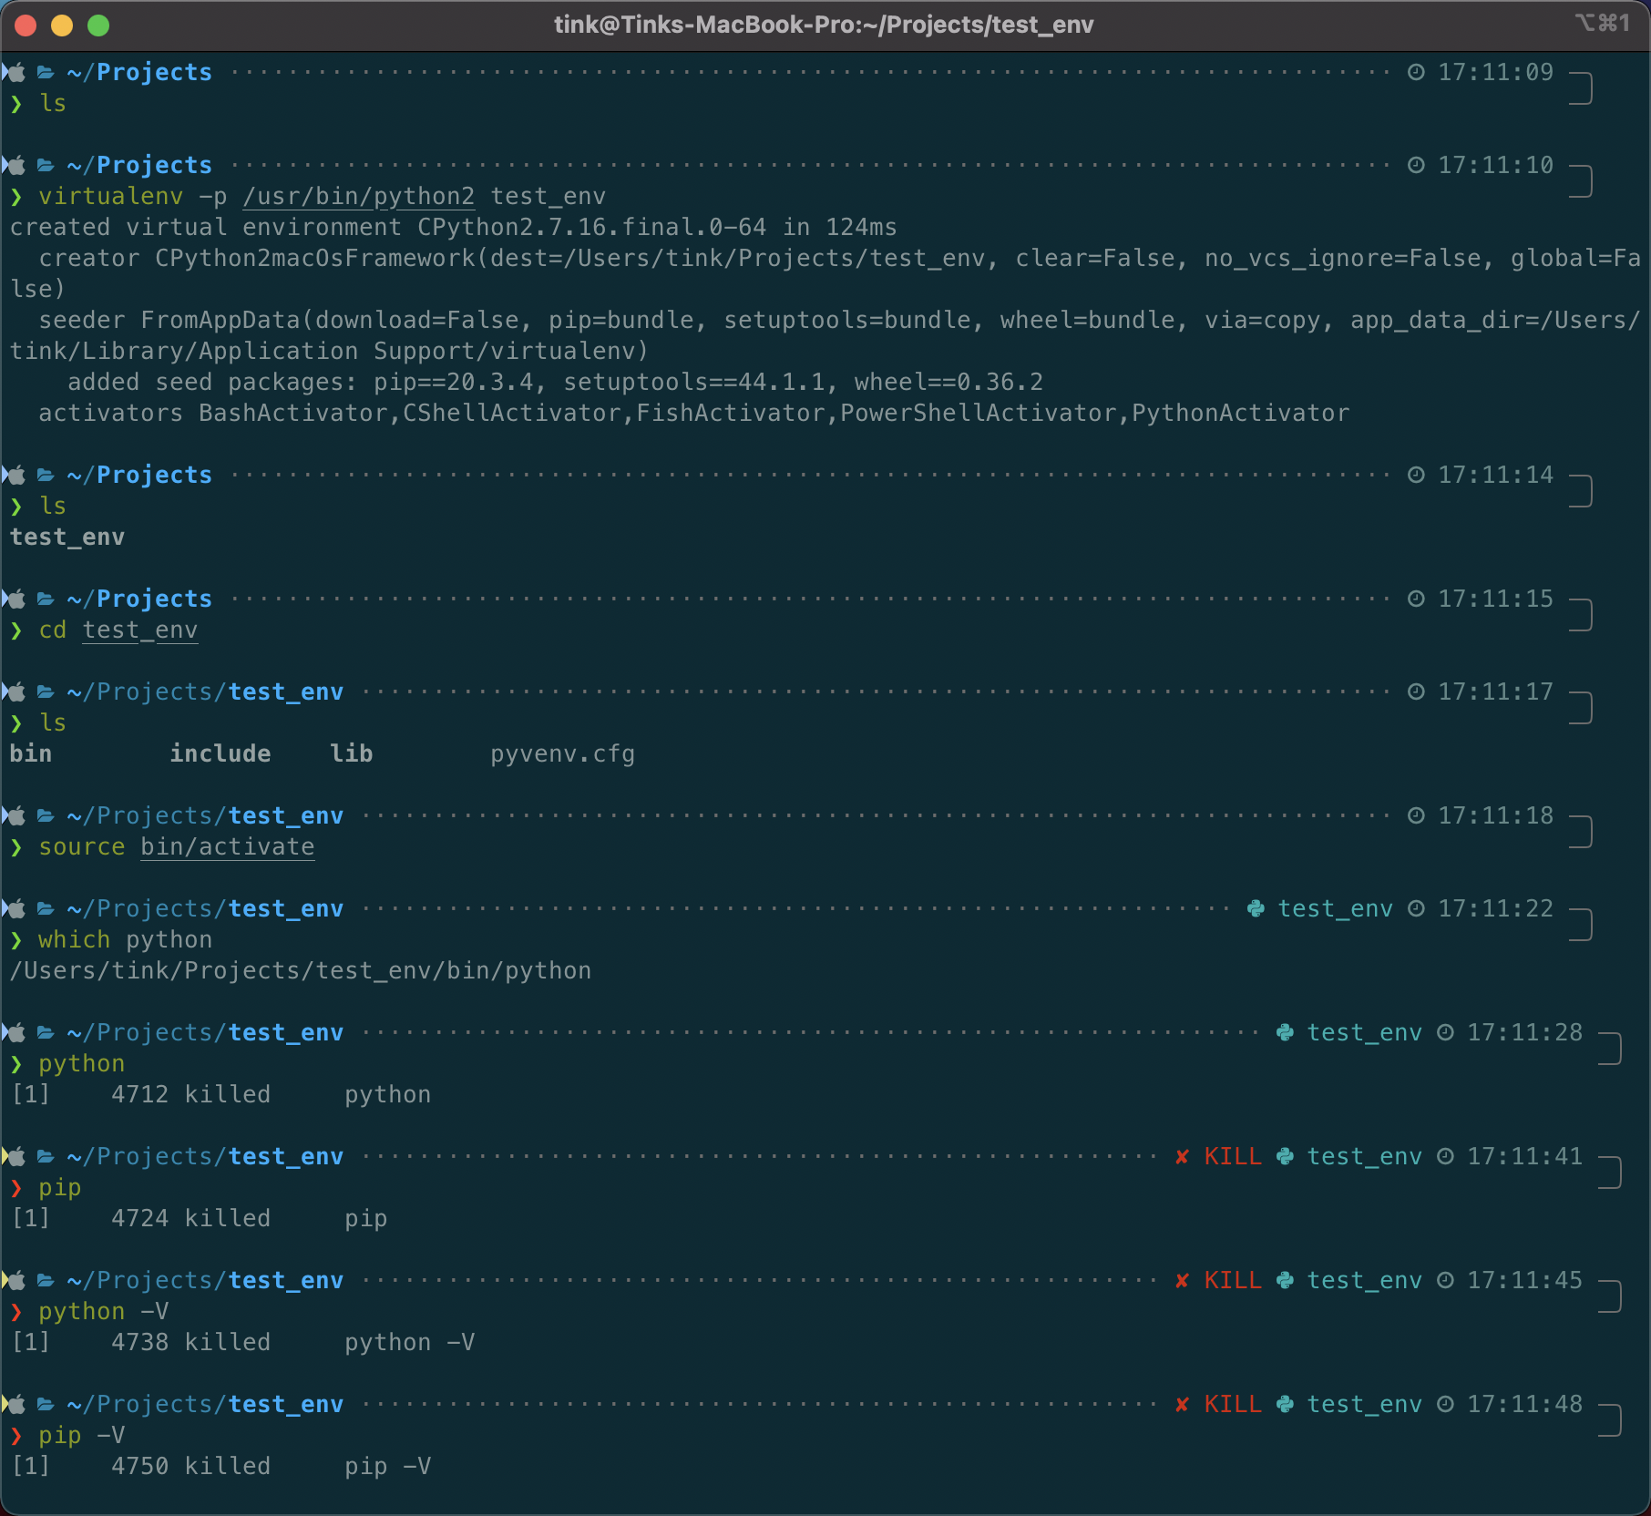Click the pyvenv.cfg file name in ls output

pos(562,754)
